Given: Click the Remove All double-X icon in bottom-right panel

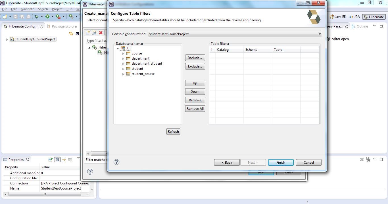Looking at the screenshot, I should (368, 159).
